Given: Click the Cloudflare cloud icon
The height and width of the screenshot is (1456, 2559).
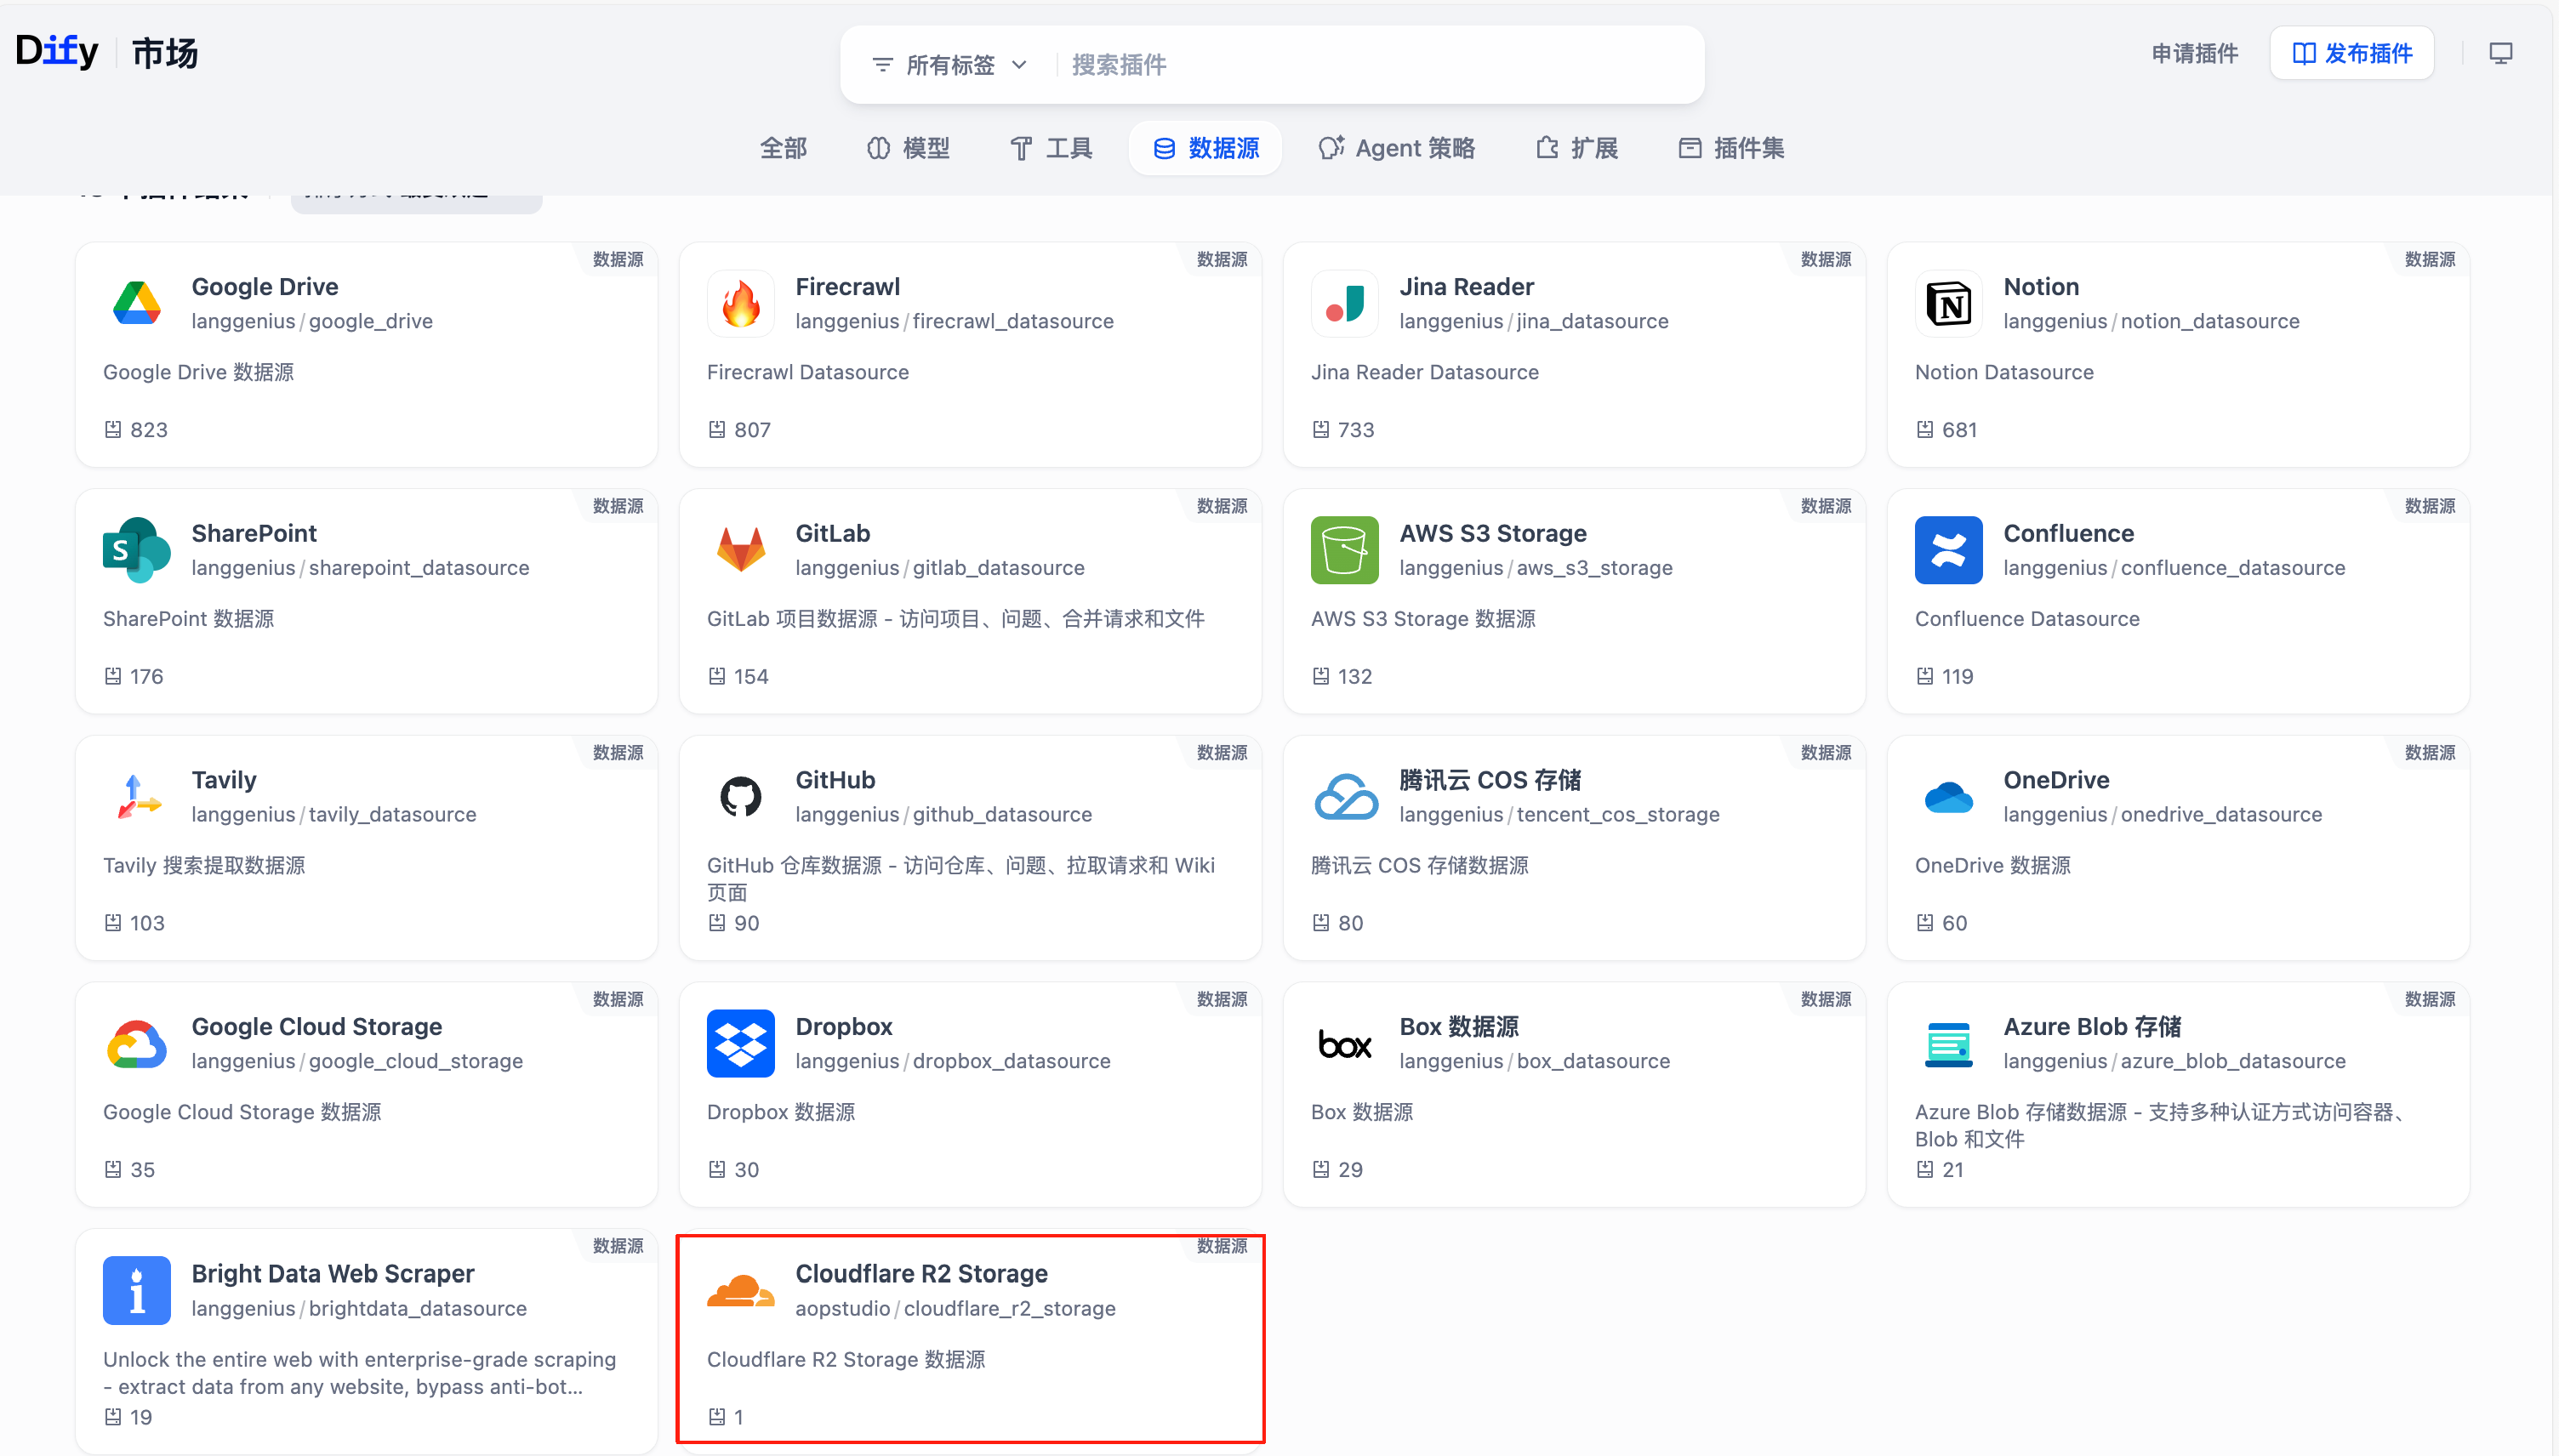Looking at the screenshot, I should click(741, 1290).
